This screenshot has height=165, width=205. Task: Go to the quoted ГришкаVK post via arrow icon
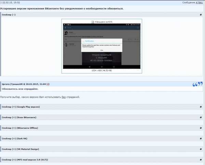click(x=48, y=84)
